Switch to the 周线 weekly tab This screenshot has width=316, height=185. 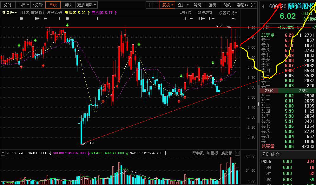tap(68, 5)
